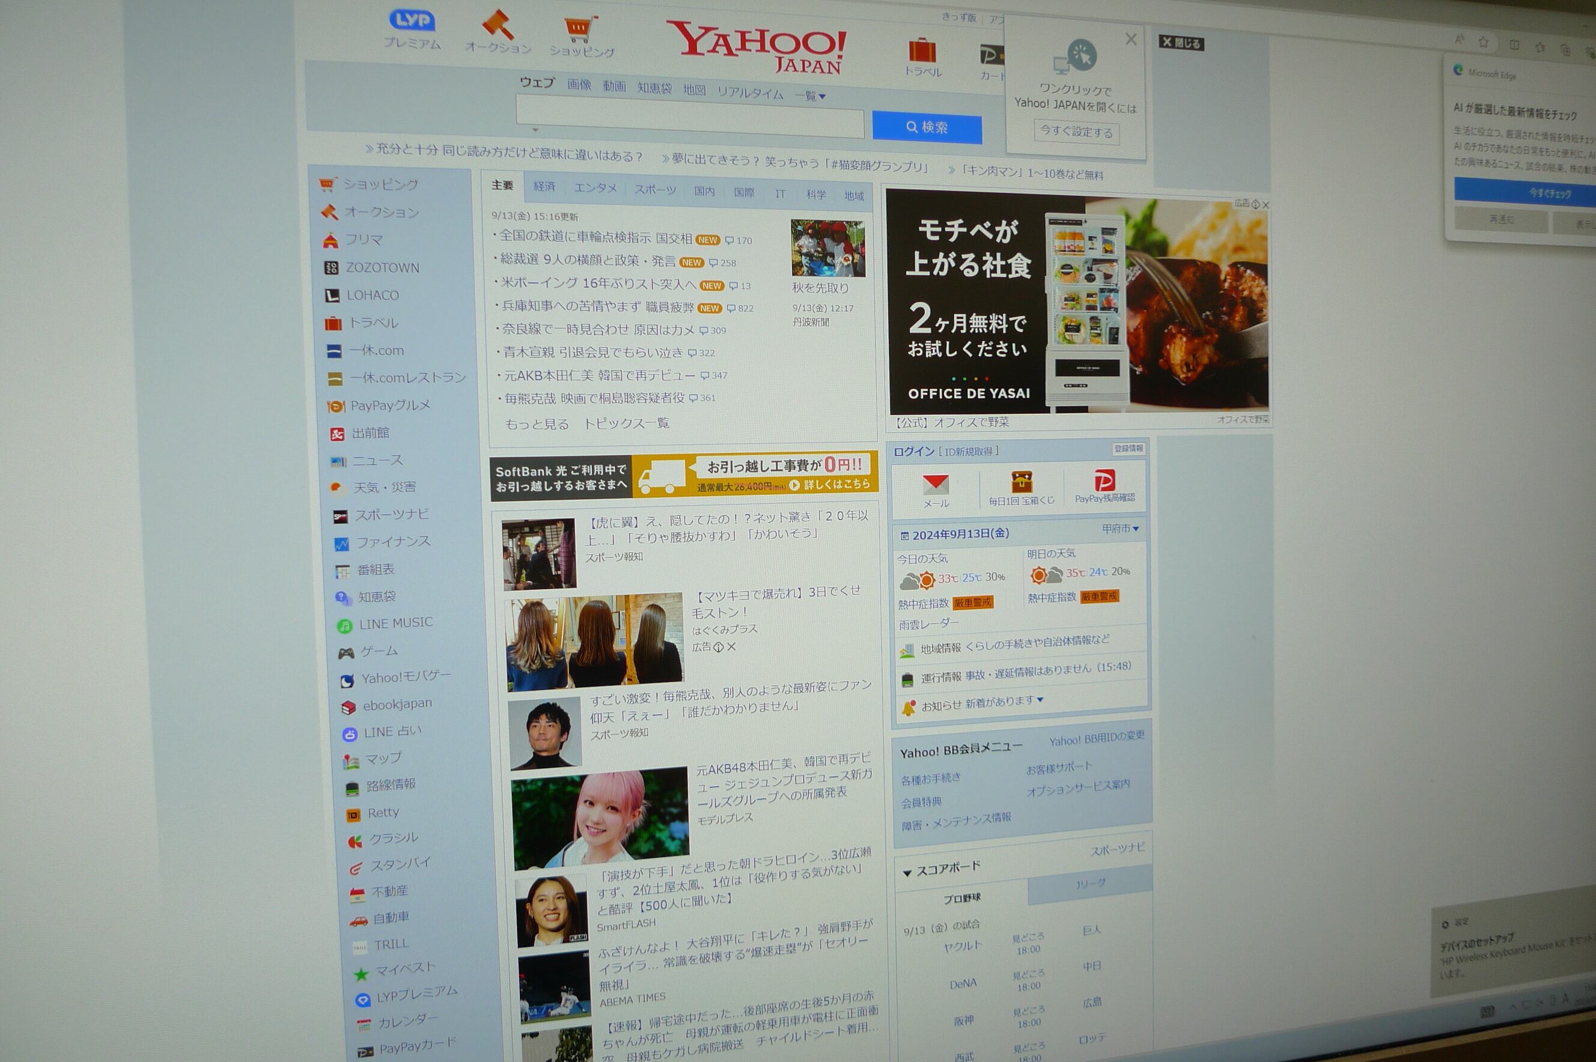
Task: Open the LYP Premium icon
Action: pos(412,21)
